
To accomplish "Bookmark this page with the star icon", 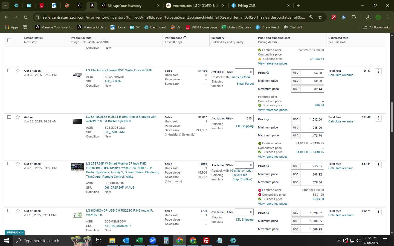I will tap(320, 17).
